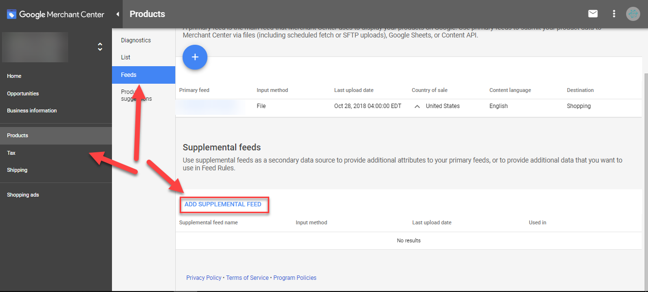The width and height of the screenshot is (648, 292).
Task: Select Business information in sidebar
Action: [32, 110]
